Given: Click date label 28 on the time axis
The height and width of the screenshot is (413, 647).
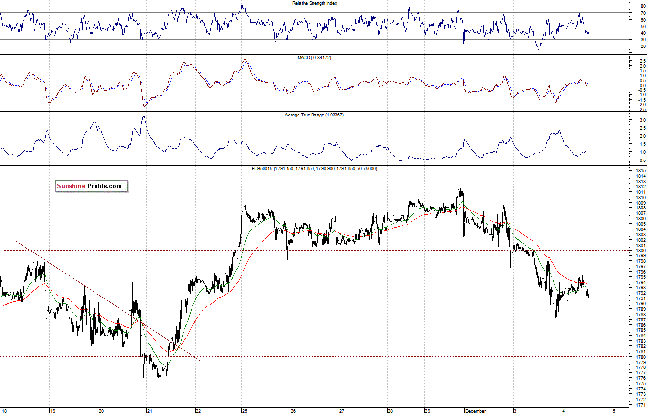Looking at the screenshot, I should pyautogui.click(x=390, y=410).
